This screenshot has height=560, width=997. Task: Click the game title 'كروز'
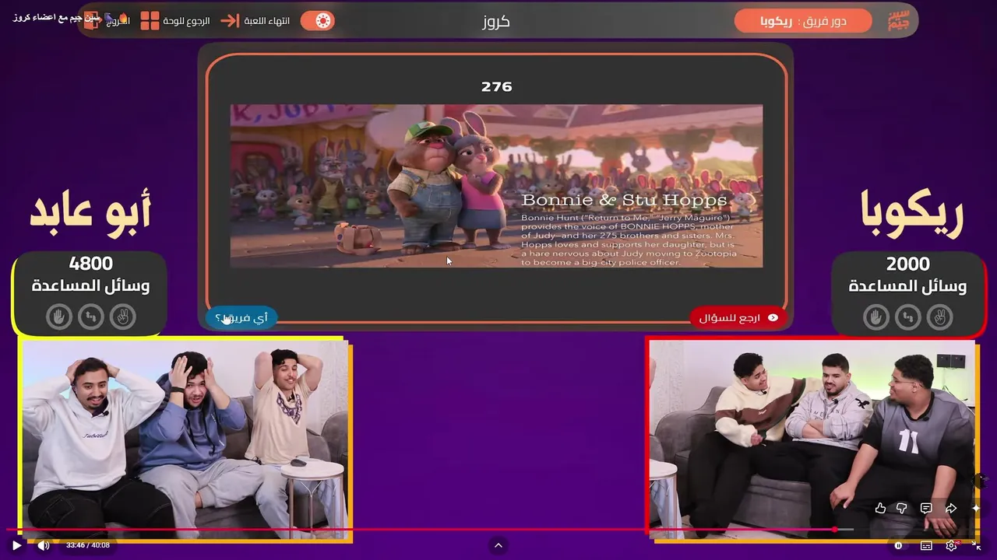496,21
